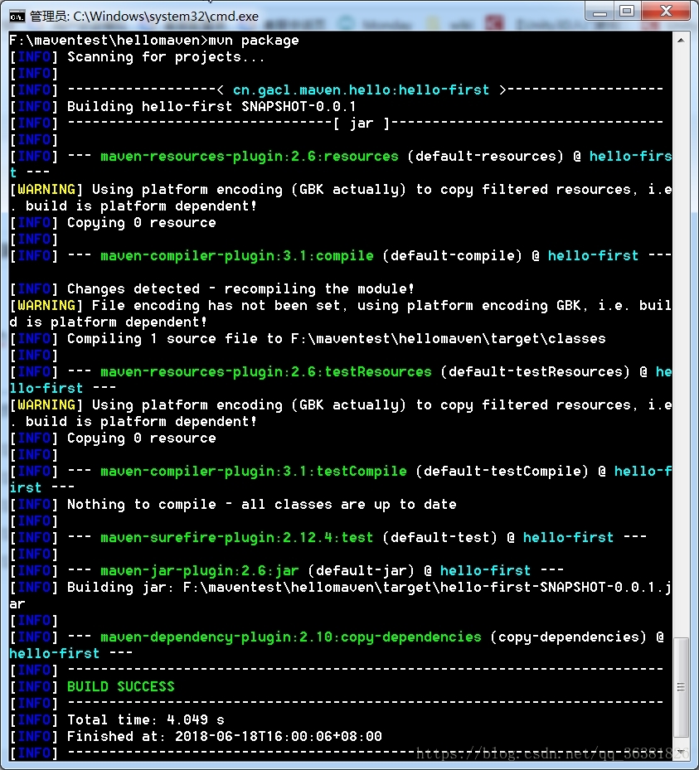699x770 pixels.
Task: Close the cmd.exe window
Action: (x=666, y=12)
